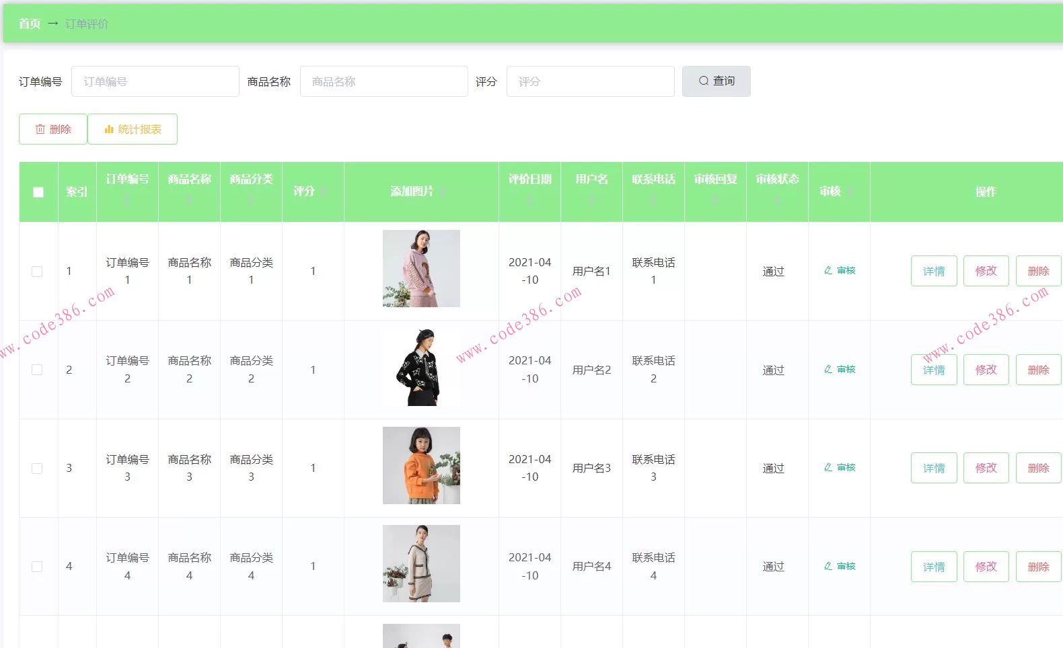
Task: Open the 统计报表 statistics report
Action: point(133,129)
